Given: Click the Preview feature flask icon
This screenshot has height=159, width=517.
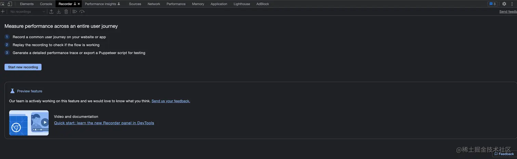Looking at the screenshot, I should (12, 91).
